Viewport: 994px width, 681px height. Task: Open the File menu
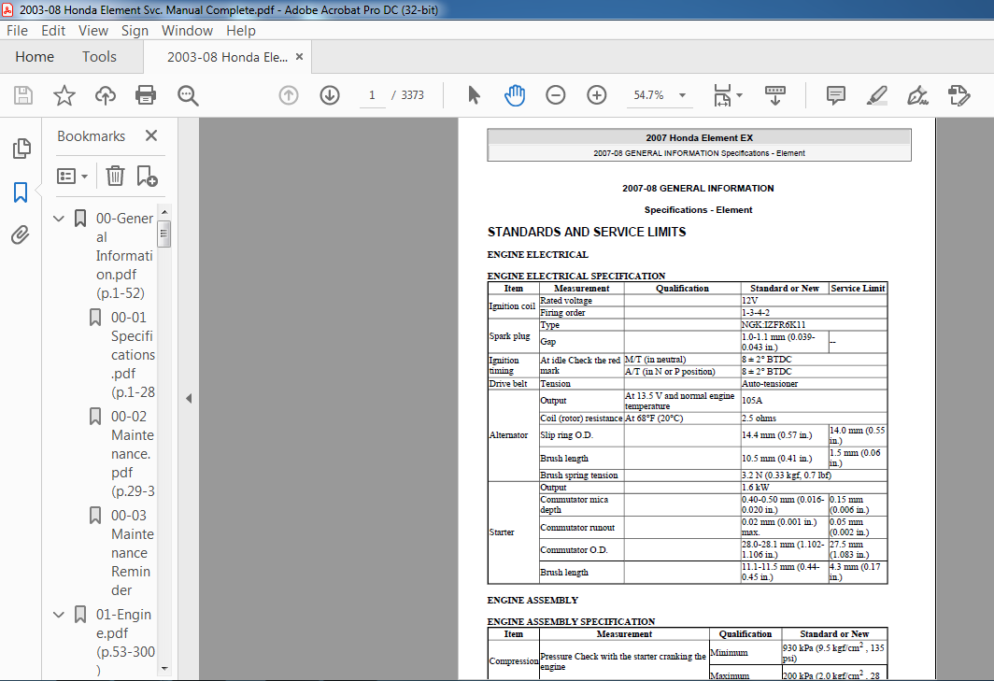17,31
